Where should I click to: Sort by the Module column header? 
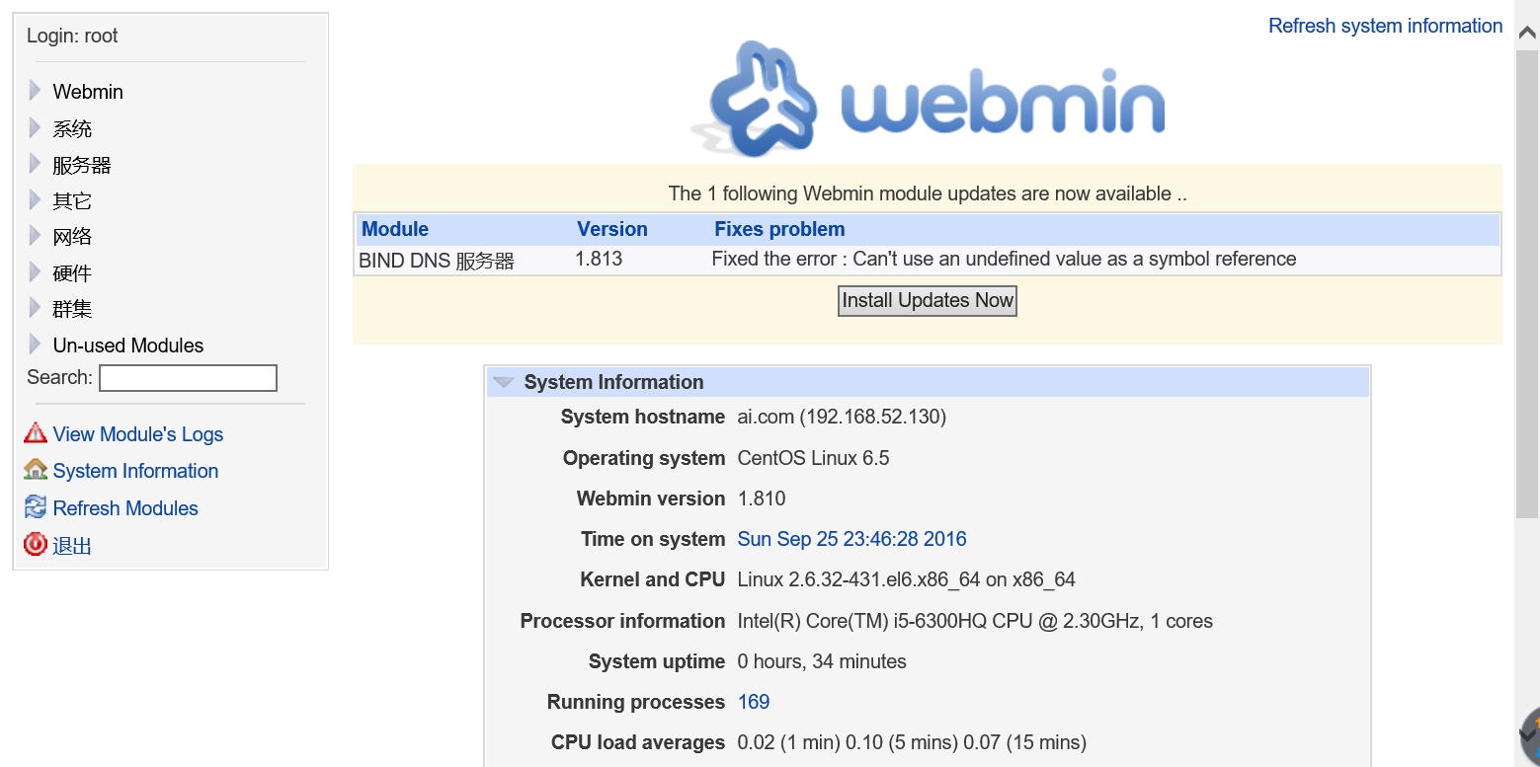coord(395,229)
